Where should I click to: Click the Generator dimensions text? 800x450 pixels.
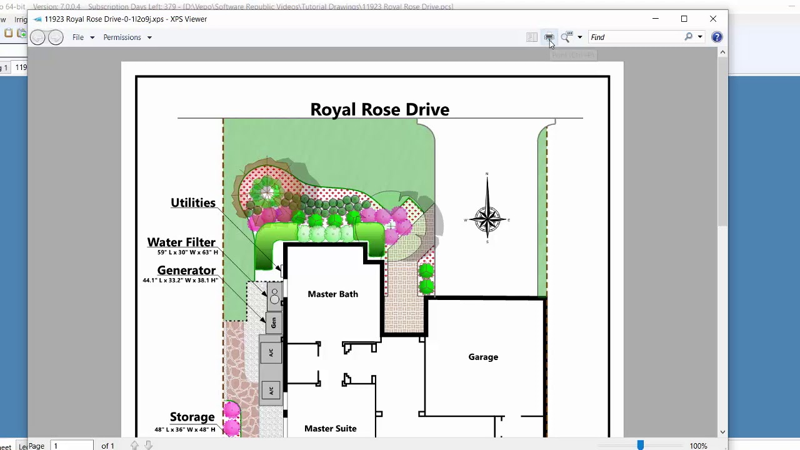tap(180, 280)
